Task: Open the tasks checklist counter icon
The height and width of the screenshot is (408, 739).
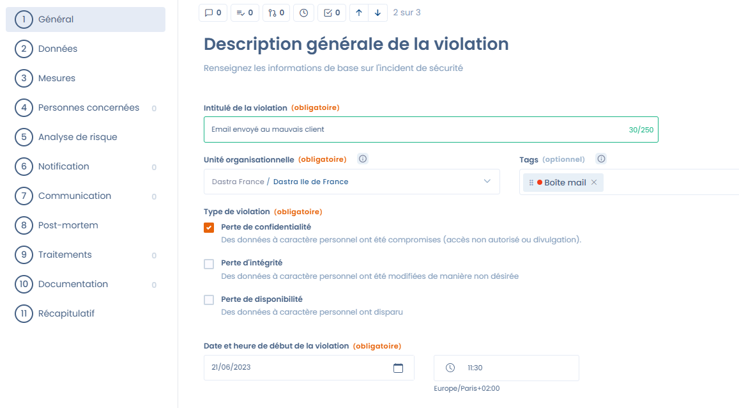Action: tap(331, 13)
